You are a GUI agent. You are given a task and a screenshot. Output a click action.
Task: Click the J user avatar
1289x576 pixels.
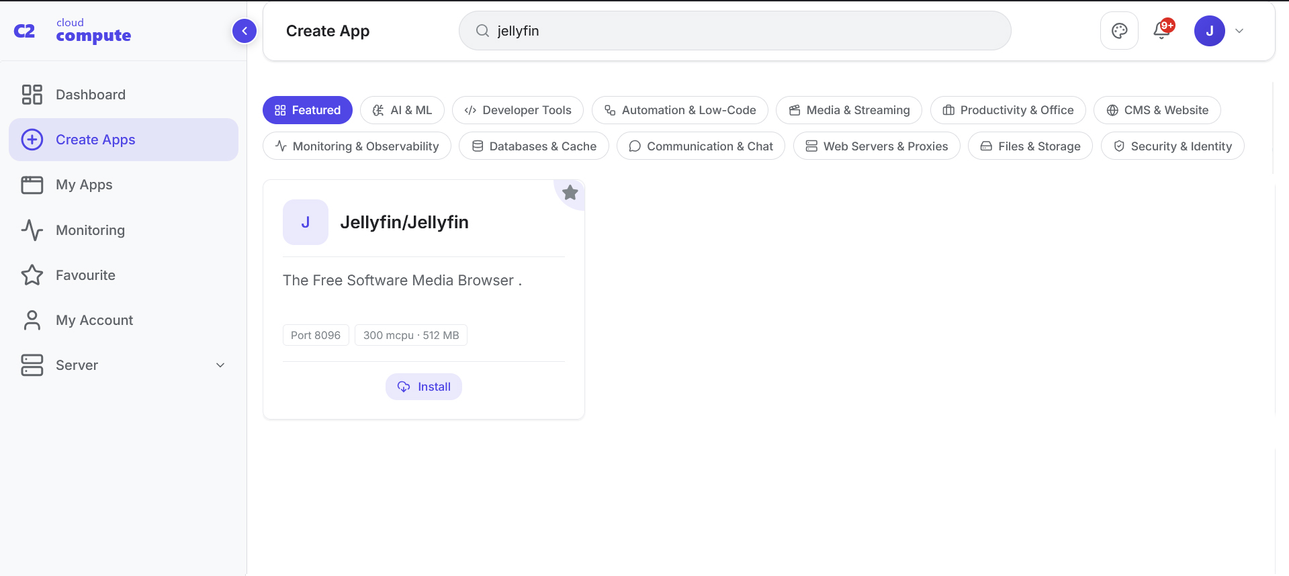(1210, 31)
